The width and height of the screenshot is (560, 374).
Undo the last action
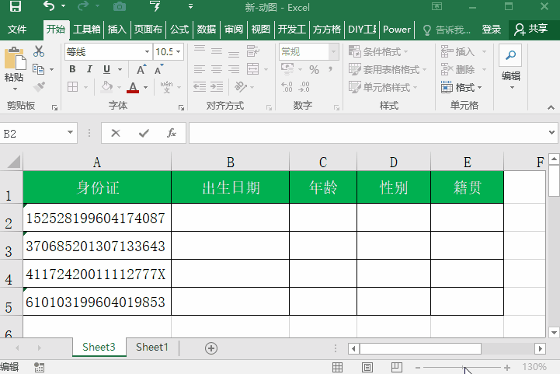[x=49, y=6]
